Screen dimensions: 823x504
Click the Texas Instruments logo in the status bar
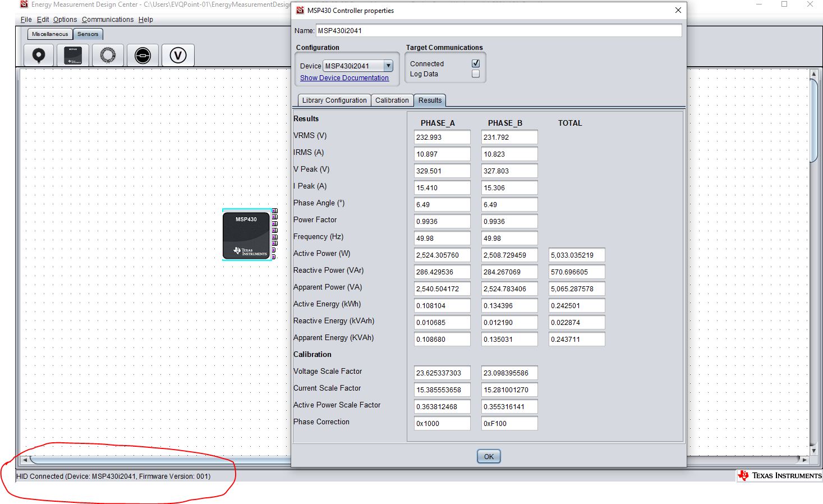[779, 475]
